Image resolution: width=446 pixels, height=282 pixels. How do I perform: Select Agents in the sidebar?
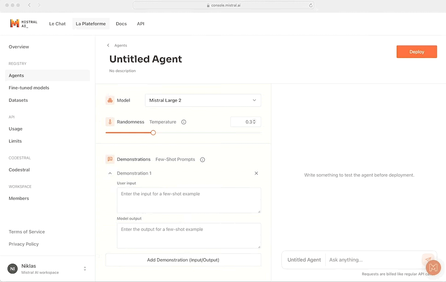47,76
